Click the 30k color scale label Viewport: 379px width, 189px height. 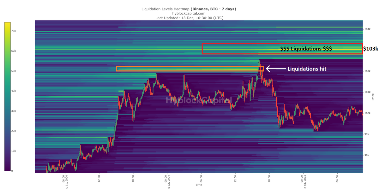point(14,111)
